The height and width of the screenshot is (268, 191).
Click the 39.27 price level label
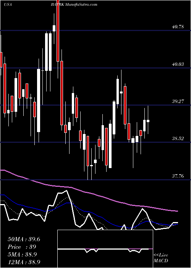178,101
